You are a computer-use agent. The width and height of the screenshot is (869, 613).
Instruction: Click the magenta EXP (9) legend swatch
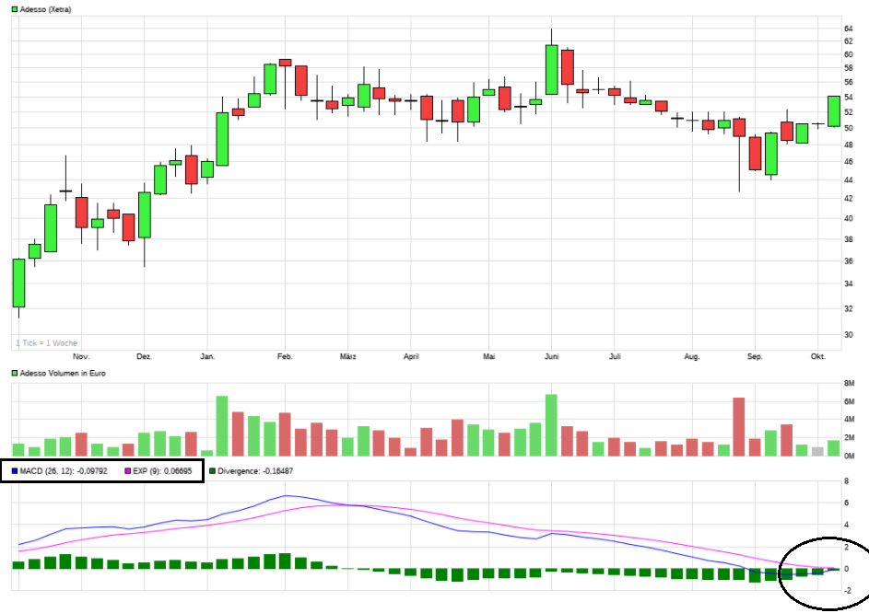click(128, 471)
